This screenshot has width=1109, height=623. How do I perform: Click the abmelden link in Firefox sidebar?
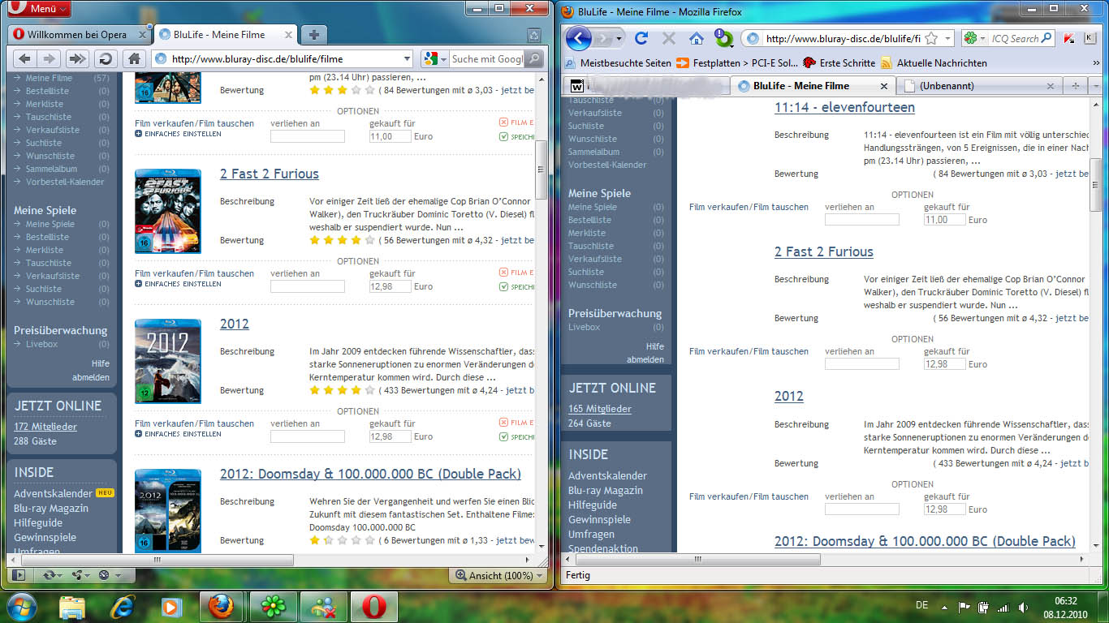click(x=645, y=359)
